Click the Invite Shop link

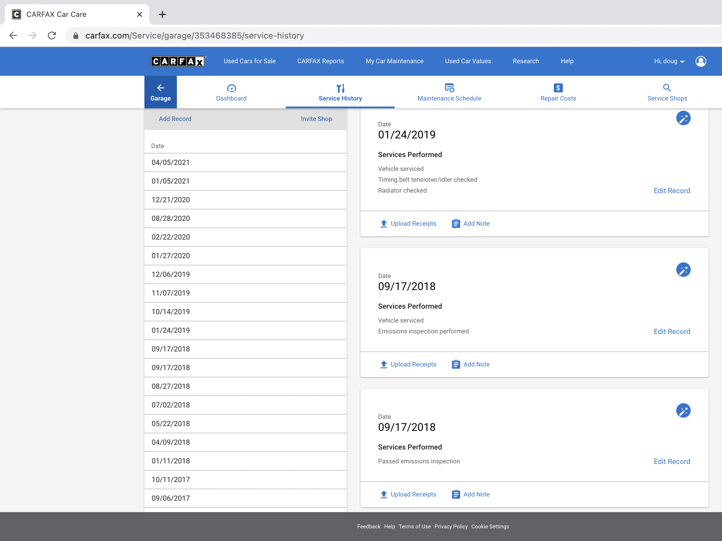[316, 119]
